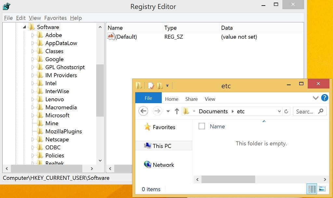Switch to details view in etc window
Image resolution: width=333 pixels, height=198 pixels.
[312, 189]
